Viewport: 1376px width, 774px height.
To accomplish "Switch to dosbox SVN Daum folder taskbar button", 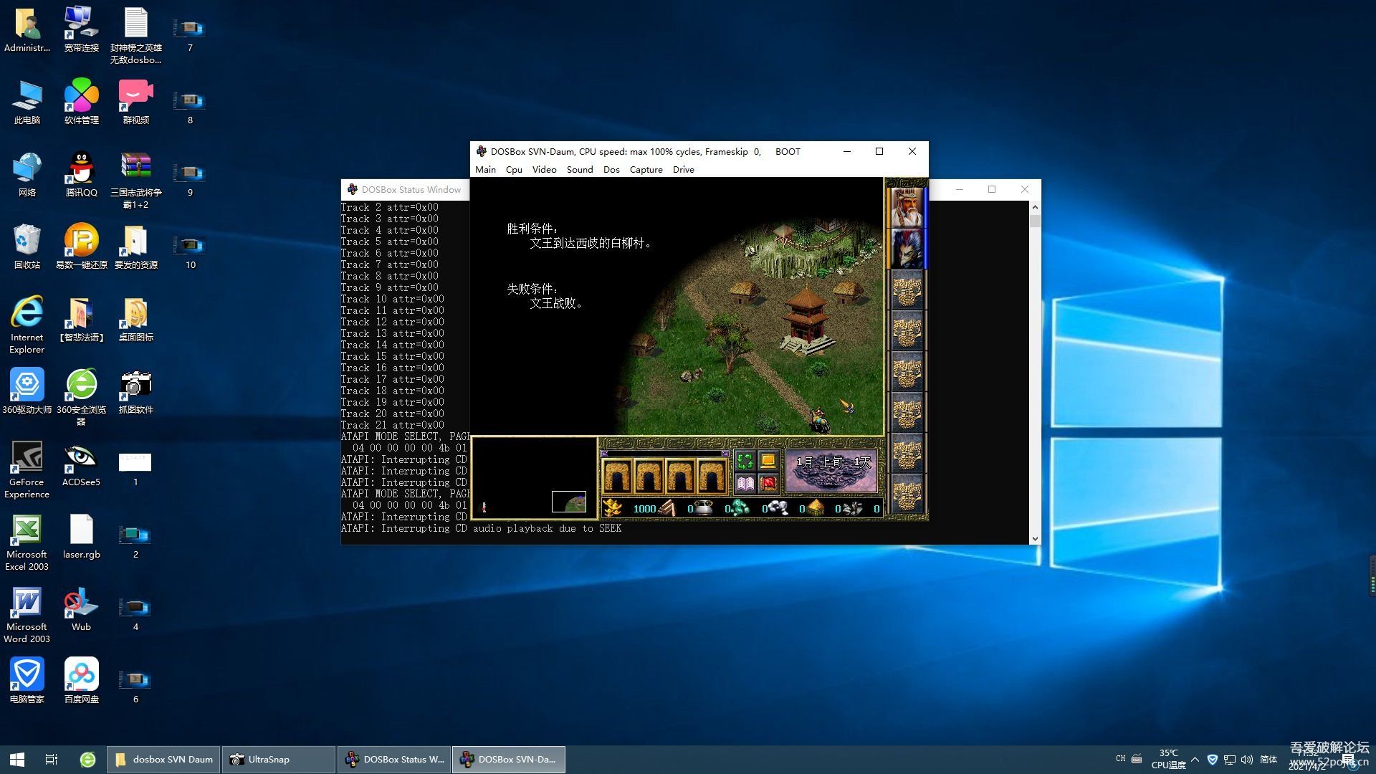I will pyautogui.click(x=163, y=760).
